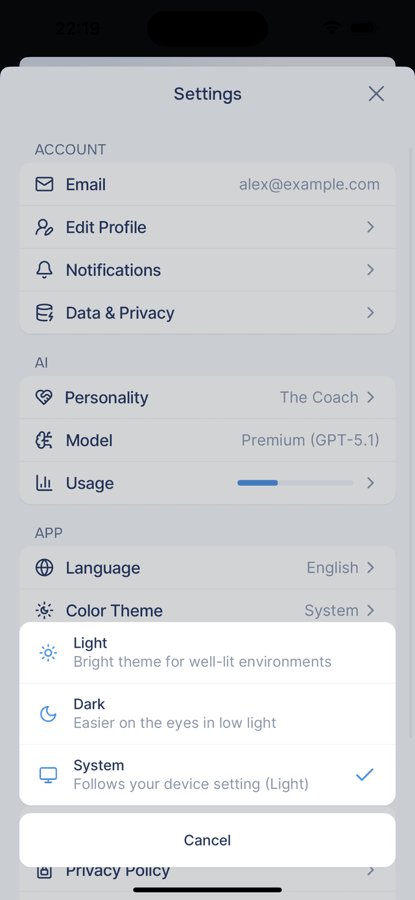Viewport: 415px width, 900px height.
Task: Click the Language globe icon
Action: click(x=44, y=567)
